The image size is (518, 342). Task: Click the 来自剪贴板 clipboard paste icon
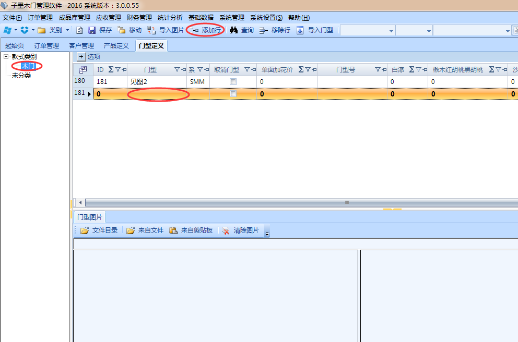173,230
